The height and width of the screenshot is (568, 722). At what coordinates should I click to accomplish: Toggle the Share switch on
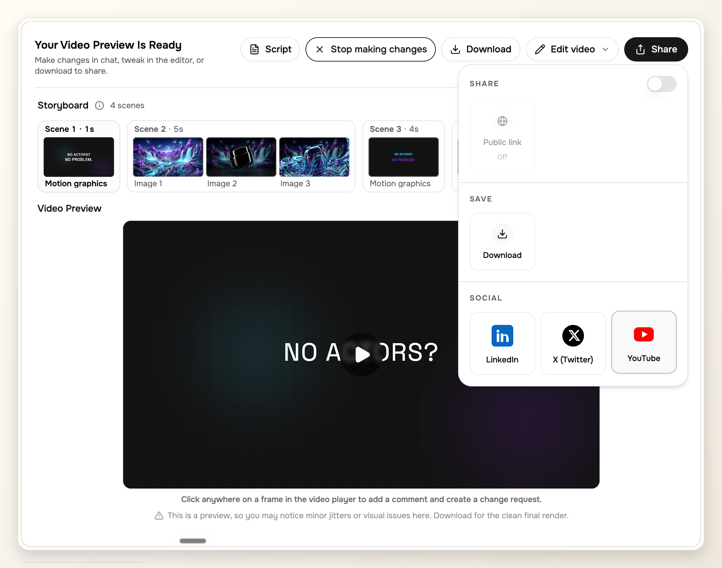point(661,84)
